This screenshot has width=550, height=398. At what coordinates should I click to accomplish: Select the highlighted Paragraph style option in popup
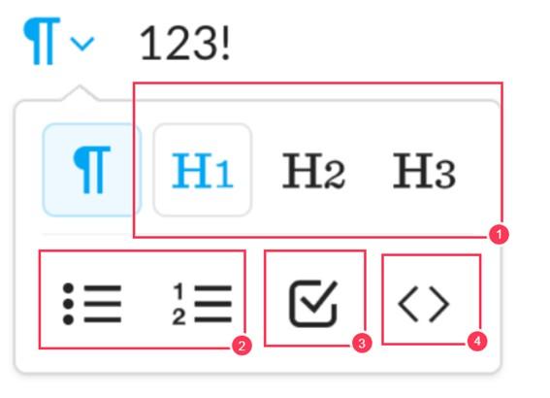pyautogui.click(x=92, y=170)
